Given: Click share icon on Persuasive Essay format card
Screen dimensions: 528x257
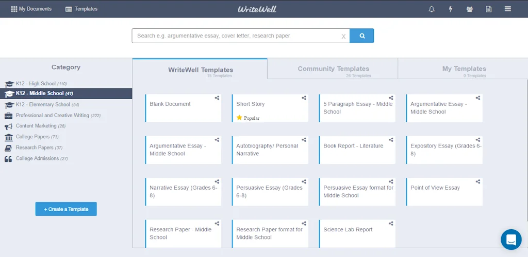Looking at the screenshot, I should 391,181.
